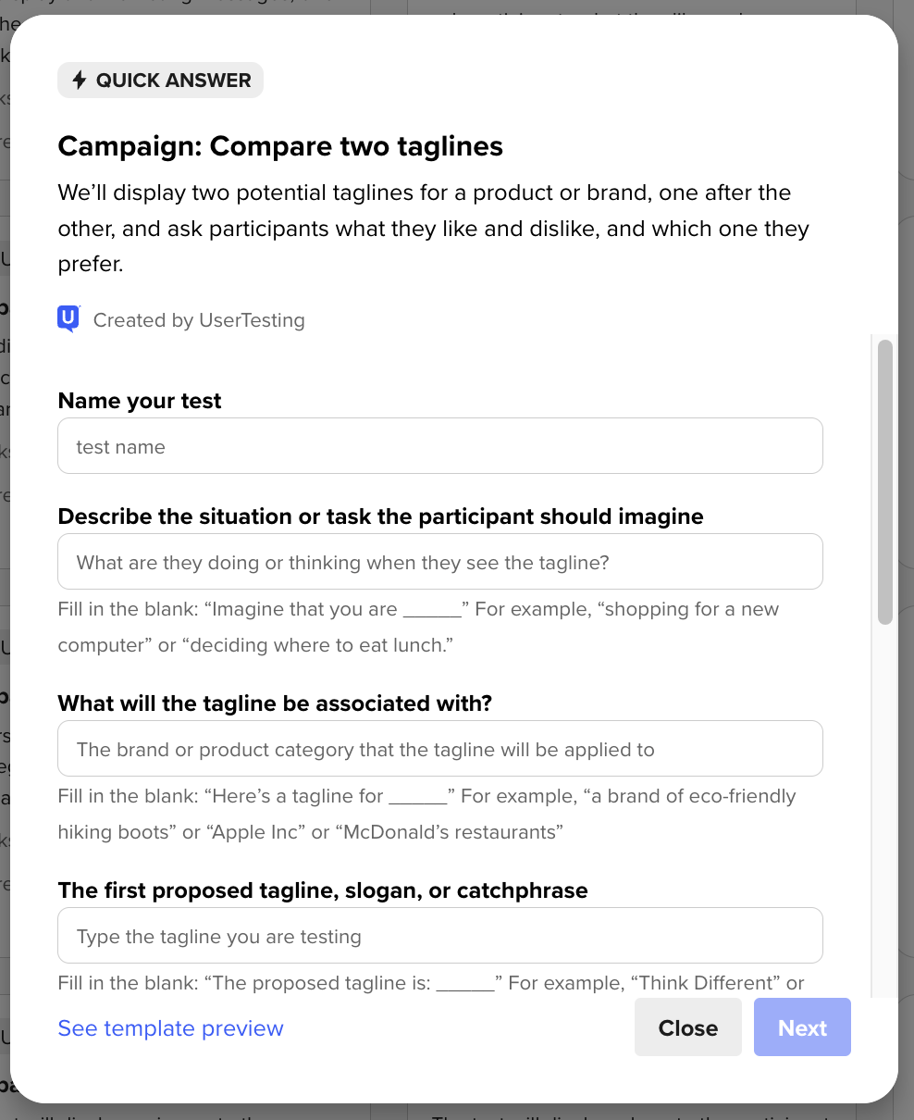Click the lightning bolt Quick Answer icon

(80, 81)
